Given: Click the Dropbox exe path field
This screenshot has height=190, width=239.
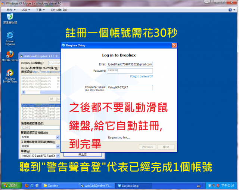Looking at the screenshot, I should tap(55, 63).
